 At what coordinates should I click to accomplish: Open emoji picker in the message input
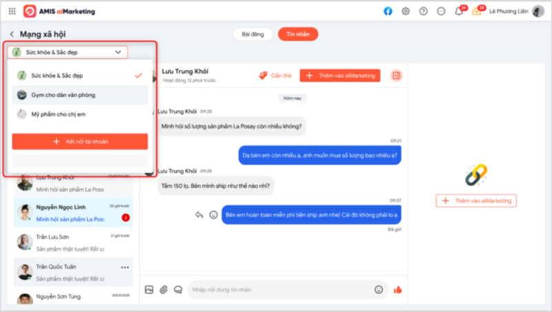pyautogui.click(x=378, y=290)
